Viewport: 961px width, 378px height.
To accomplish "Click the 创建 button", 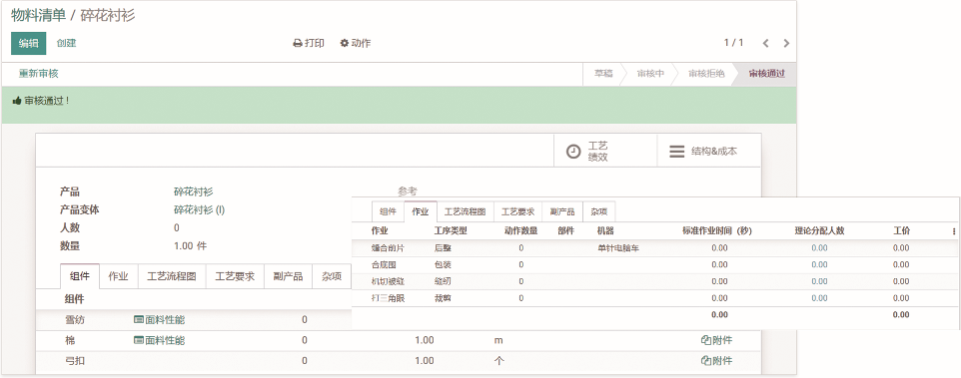I will tap(66, 44).
